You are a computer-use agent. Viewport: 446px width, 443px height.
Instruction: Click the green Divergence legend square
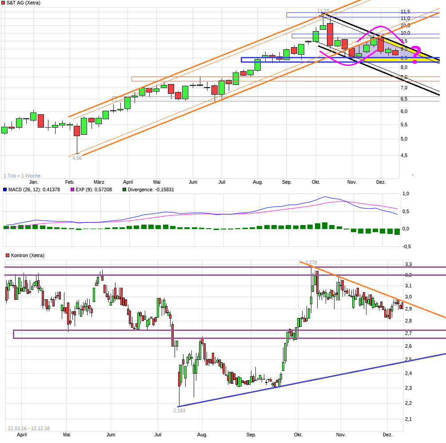click(124, 189)
